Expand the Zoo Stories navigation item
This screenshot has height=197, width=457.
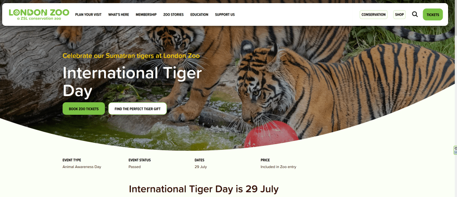(173, 15)
